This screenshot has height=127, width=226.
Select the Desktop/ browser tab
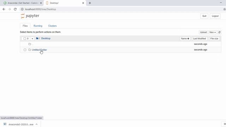(65, 3)
